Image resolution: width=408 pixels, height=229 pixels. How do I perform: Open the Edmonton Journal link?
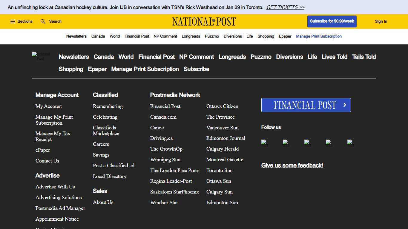pyautogui.click(x=226, y=138)
